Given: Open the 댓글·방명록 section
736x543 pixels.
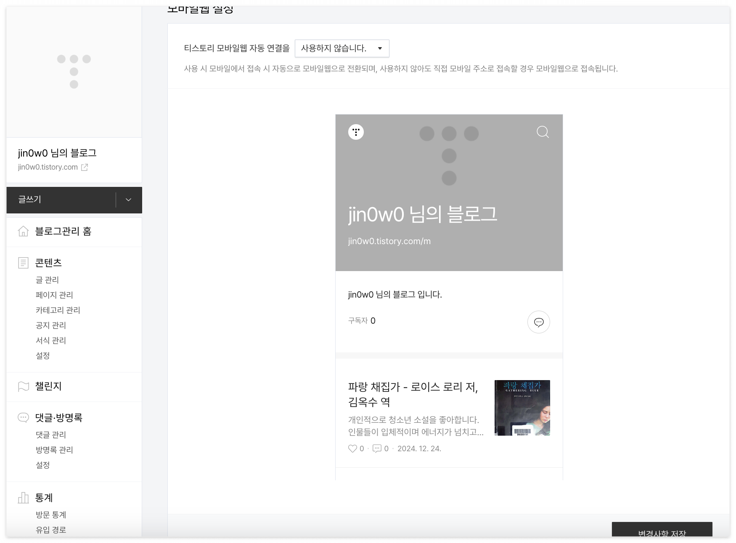Looking at the screenshot, I should [x=59, y=418].
